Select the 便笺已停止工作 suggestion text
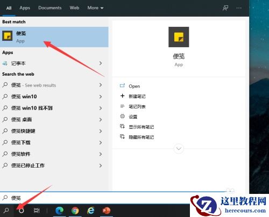 point(28,165)
